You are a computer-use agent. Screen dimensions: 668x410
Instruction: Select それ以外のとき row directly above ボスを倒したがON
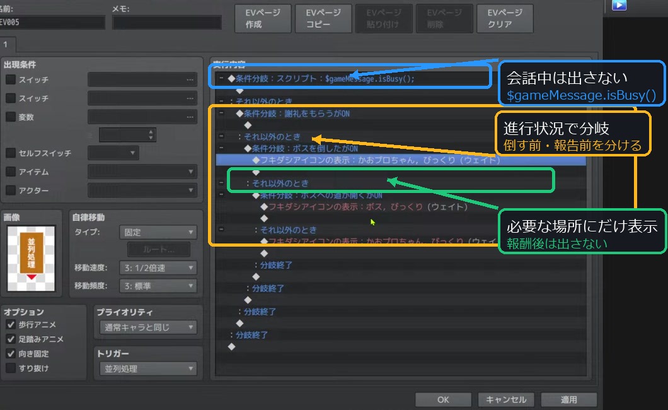[x=400, y=137]
